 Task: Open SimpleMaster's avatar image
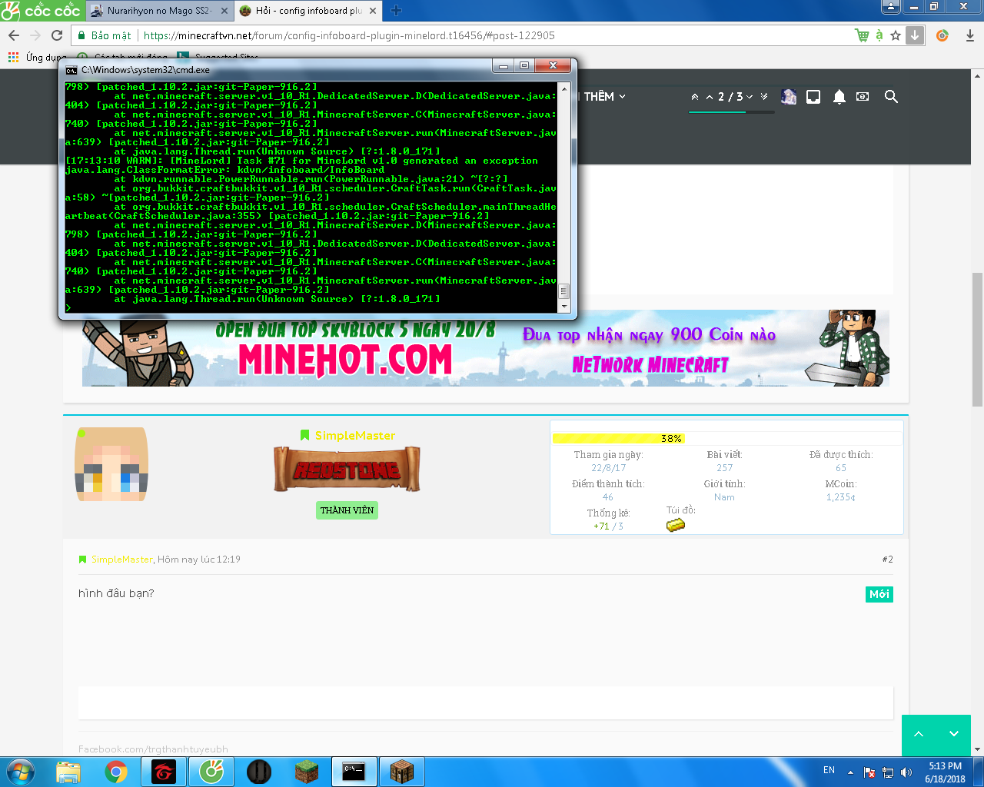(111, 464)
